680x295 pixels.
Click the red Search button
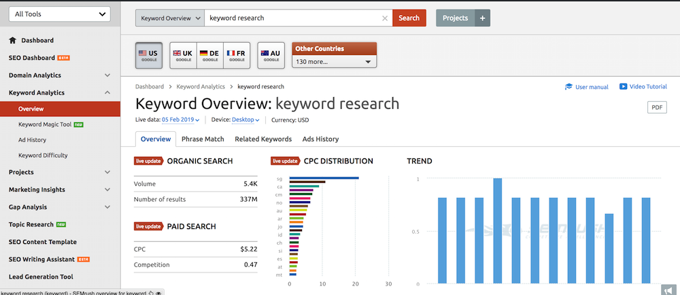click(409, 18)
